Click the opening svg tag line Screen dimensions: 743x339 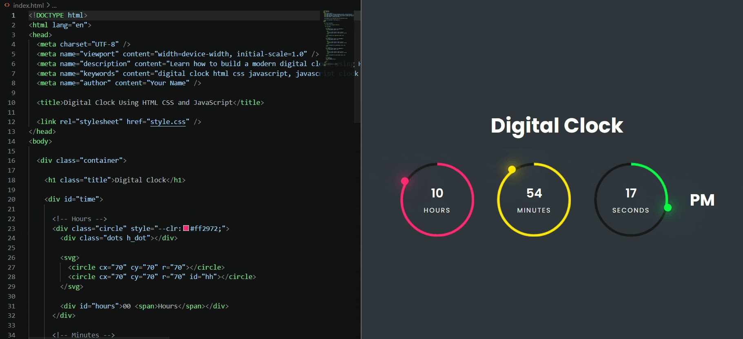(70, 257)
